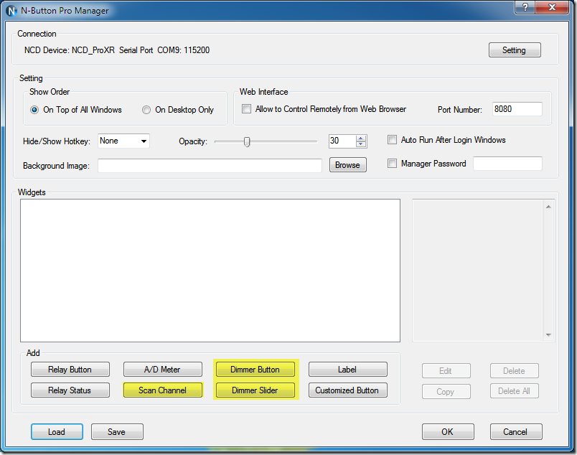Add a Relay Button widget
Viewport: 577px width, 455px height.
[70, 369]
